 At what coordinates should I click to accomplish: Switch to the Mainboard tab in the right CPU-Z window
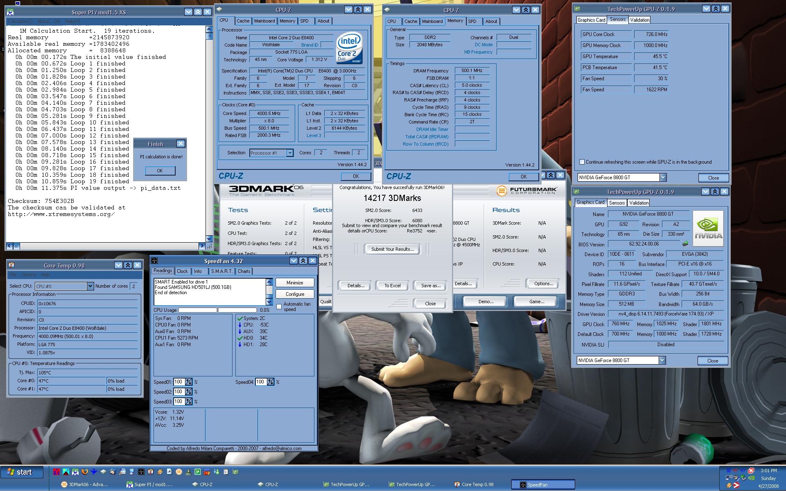[x=432, y=21]
